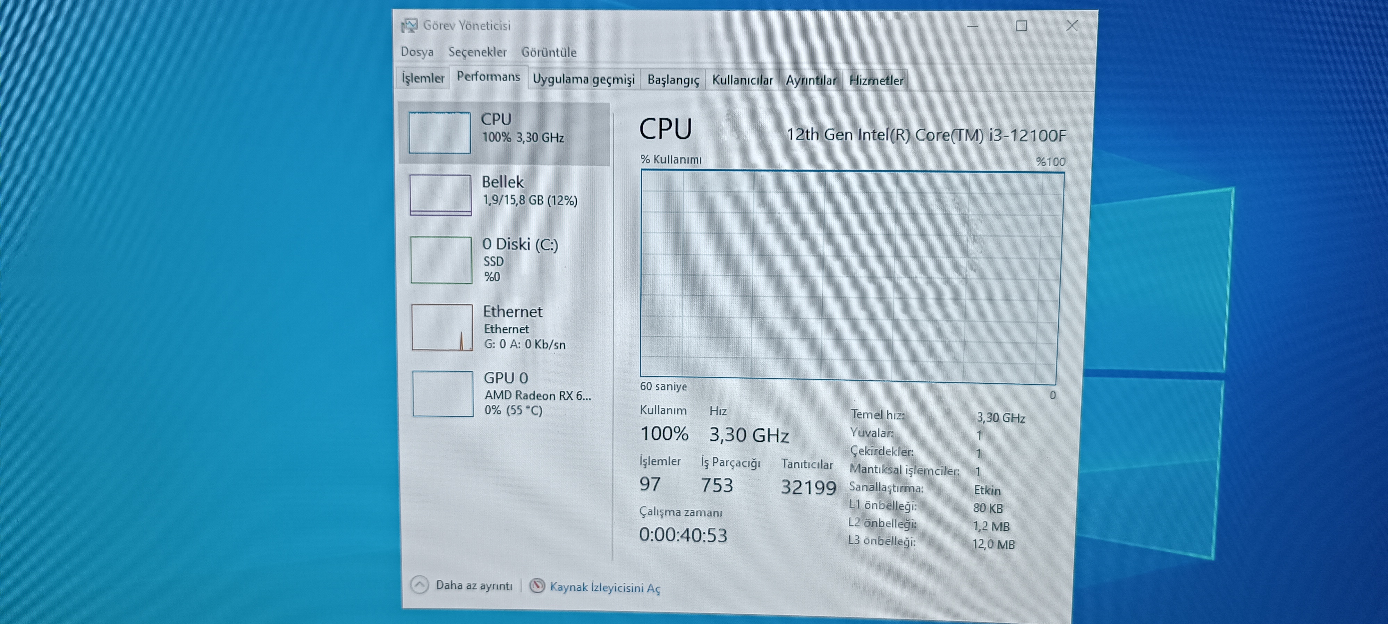Click the '60 saniye' graph label
The image size is (1388, 624).
click(663, 387)
